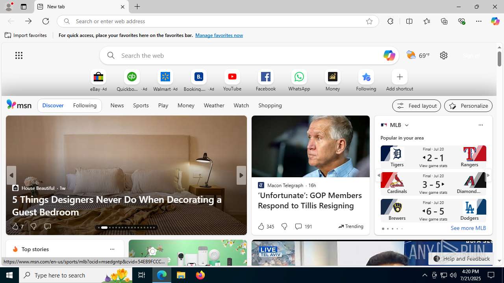Open the Weather section
This screenshot has height=283, width=504.
coord(214,105)
